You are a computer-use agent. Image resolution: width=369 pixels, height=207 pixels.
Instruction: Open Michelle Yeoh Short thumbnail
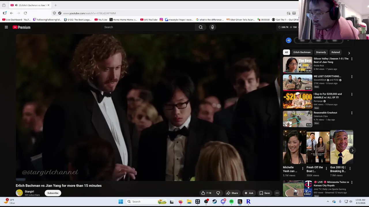294,147
